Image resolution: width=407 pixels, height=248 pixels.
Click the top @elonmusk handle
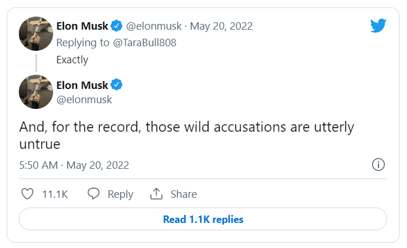pyautogui.click(x=155, y=26)
